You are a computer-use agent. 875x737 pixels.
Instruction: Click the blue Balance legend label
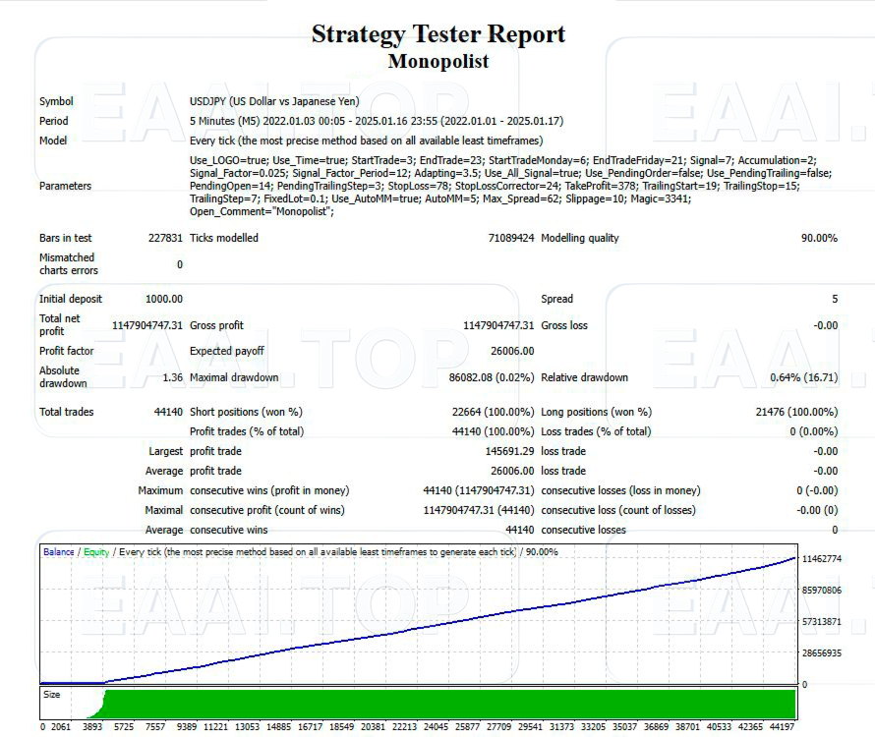(x=58, y=552)
